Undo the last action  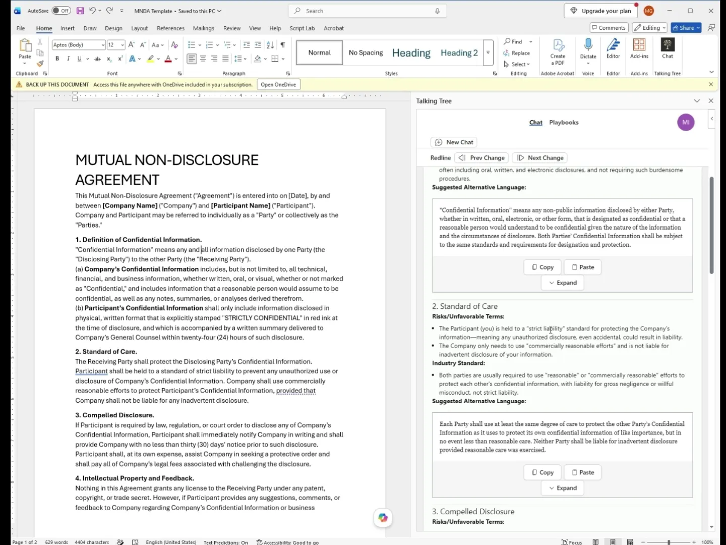point(92,11)
